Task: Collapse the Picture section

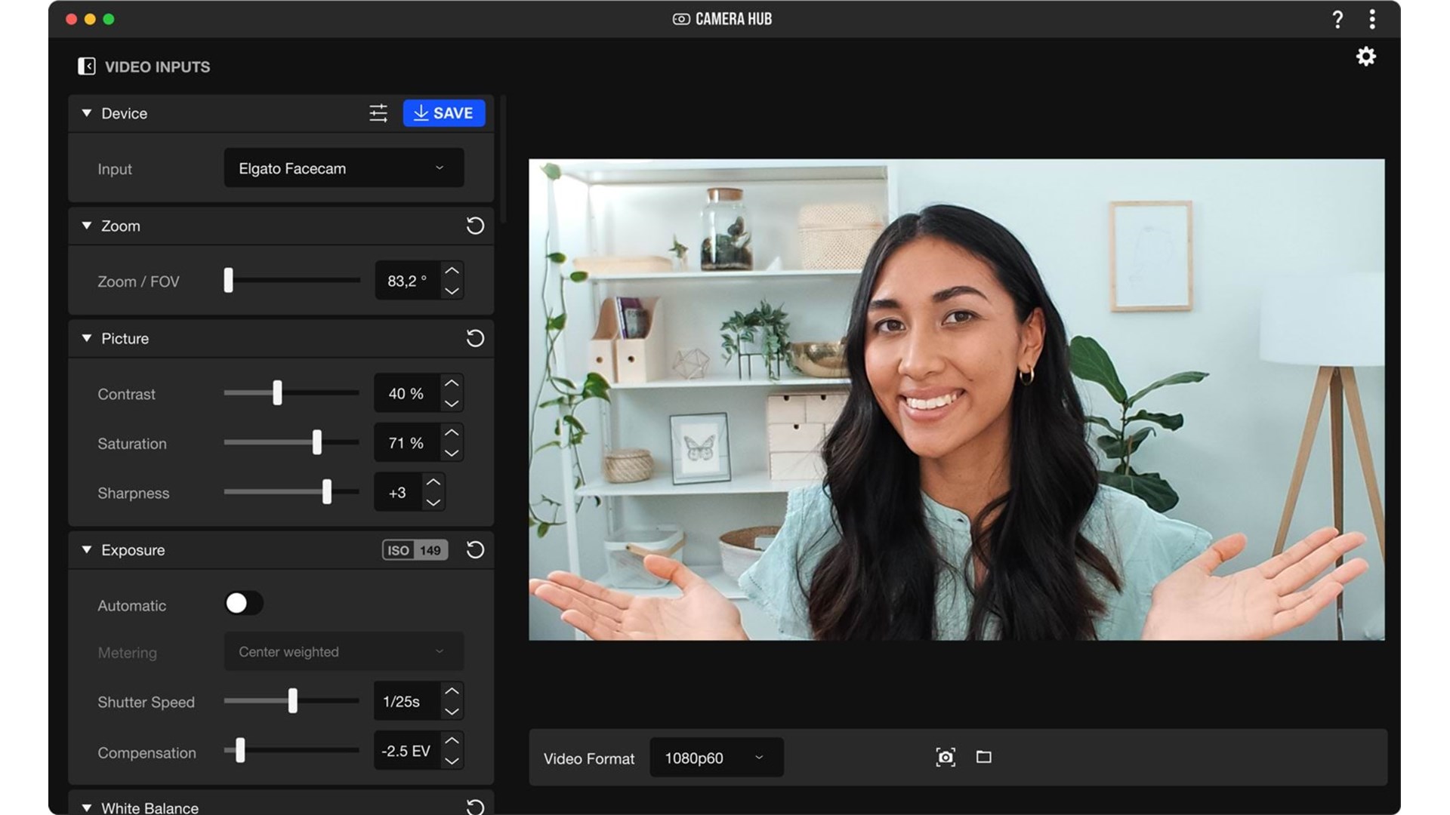Action: 87,338
